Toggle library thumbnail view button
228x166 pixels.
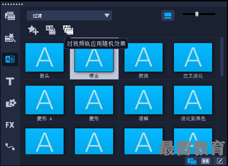coord(168,15)
